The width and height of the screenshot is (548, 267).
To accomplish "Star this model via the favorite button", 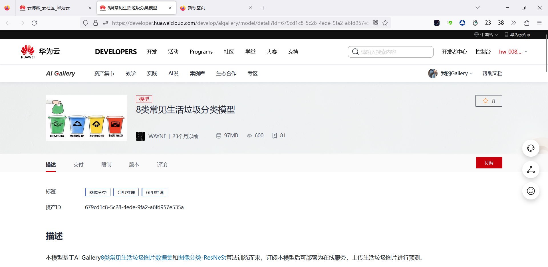I will (x=489, y=101).
